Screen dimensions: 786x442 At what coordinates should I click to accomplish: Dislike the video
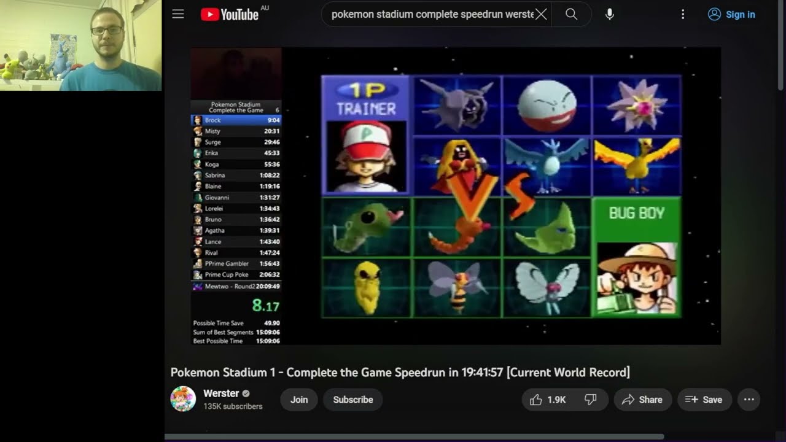point(591,400)
